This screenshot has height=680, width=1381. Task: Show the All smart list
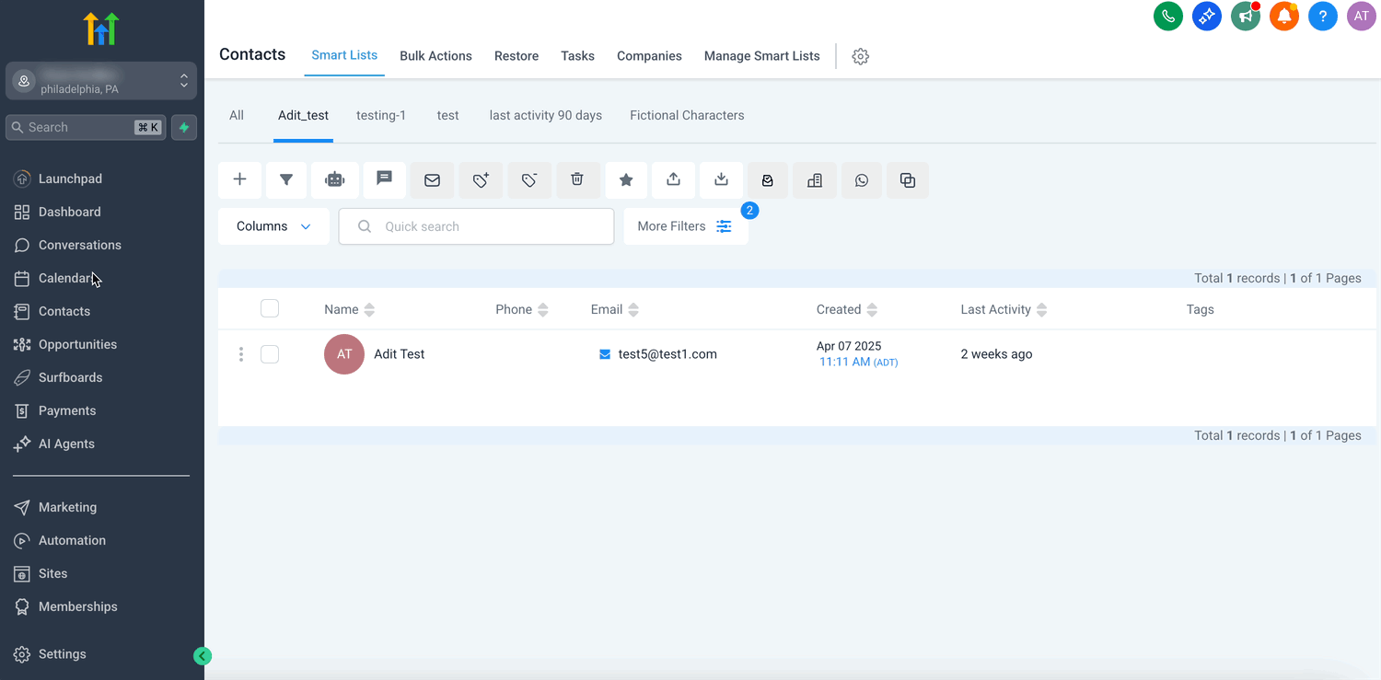237,115
